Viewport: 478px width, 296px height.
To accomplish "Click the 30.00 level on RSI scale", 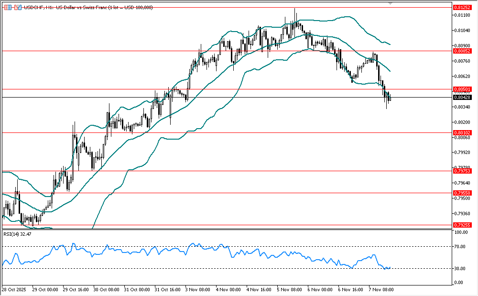I will 460,269.
